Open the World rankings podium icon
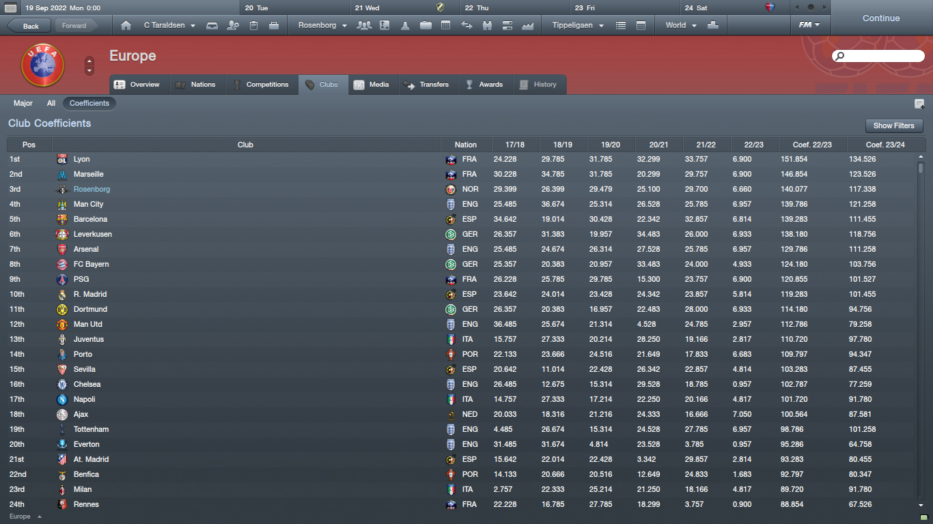This screenshot has width=933, height=524. pos(713,25)
